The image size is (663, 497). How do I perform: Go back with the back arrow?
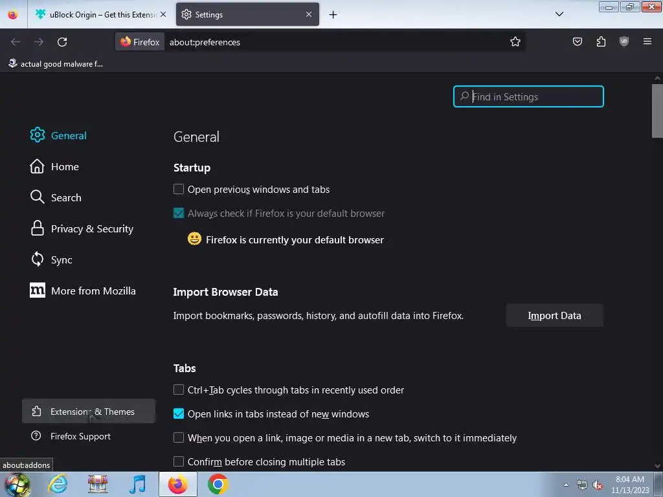coord(16,42)
